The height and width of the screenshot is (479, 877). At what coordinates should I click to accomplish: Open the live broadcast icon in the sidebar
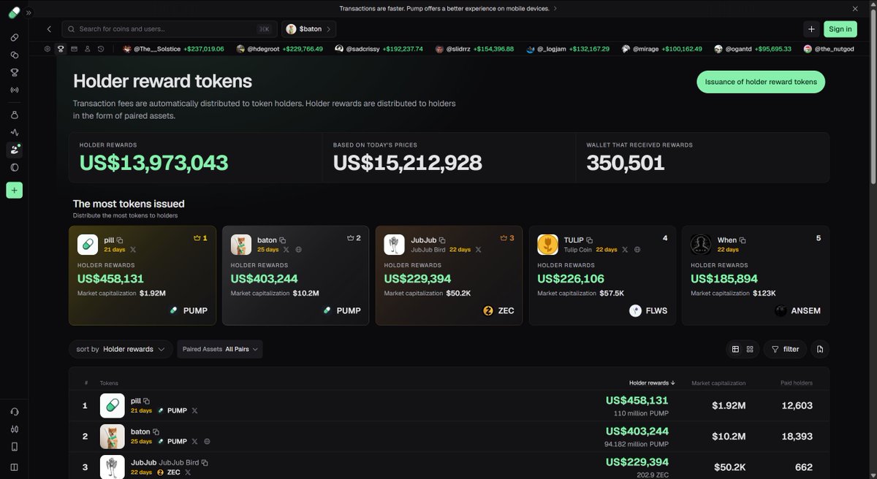[14, 90]
